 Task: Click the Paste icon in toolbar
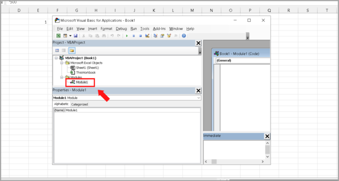pyautogui.click(x=97, y=36)
